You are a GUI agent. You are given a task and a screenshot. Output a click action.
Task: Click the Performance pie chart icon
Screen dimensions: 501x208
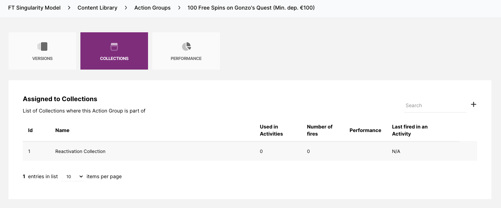pos(186,46)
